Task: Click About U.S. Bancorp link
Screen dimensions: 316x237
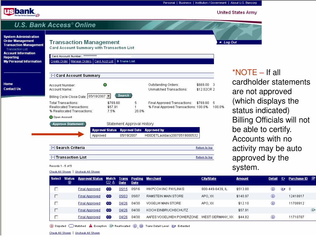Action: 244,3
